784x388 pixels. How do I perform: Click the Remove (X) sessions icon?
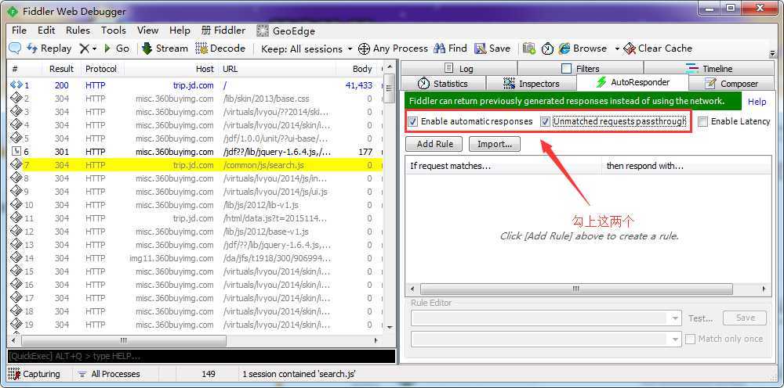click(x=85, y=48)
